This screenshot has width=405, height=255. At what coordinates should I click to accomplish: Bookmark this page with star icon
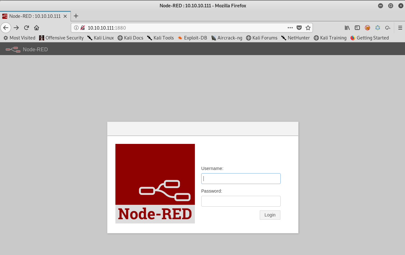308,28
